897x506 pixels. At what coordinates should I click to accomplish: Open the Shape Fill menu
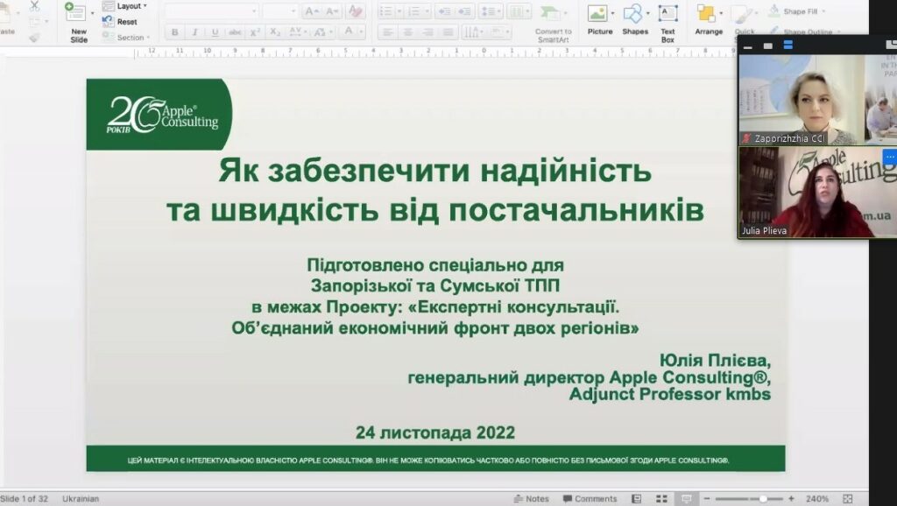[x=795, y=11]
